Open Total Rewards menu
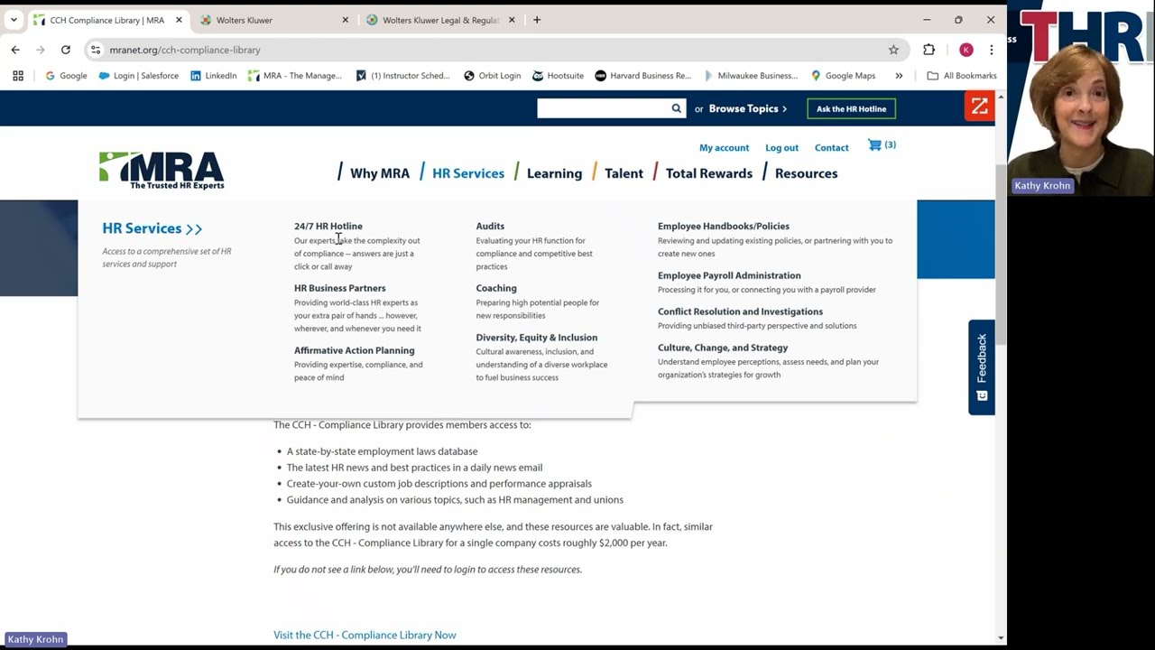 [x=709, y=173]
